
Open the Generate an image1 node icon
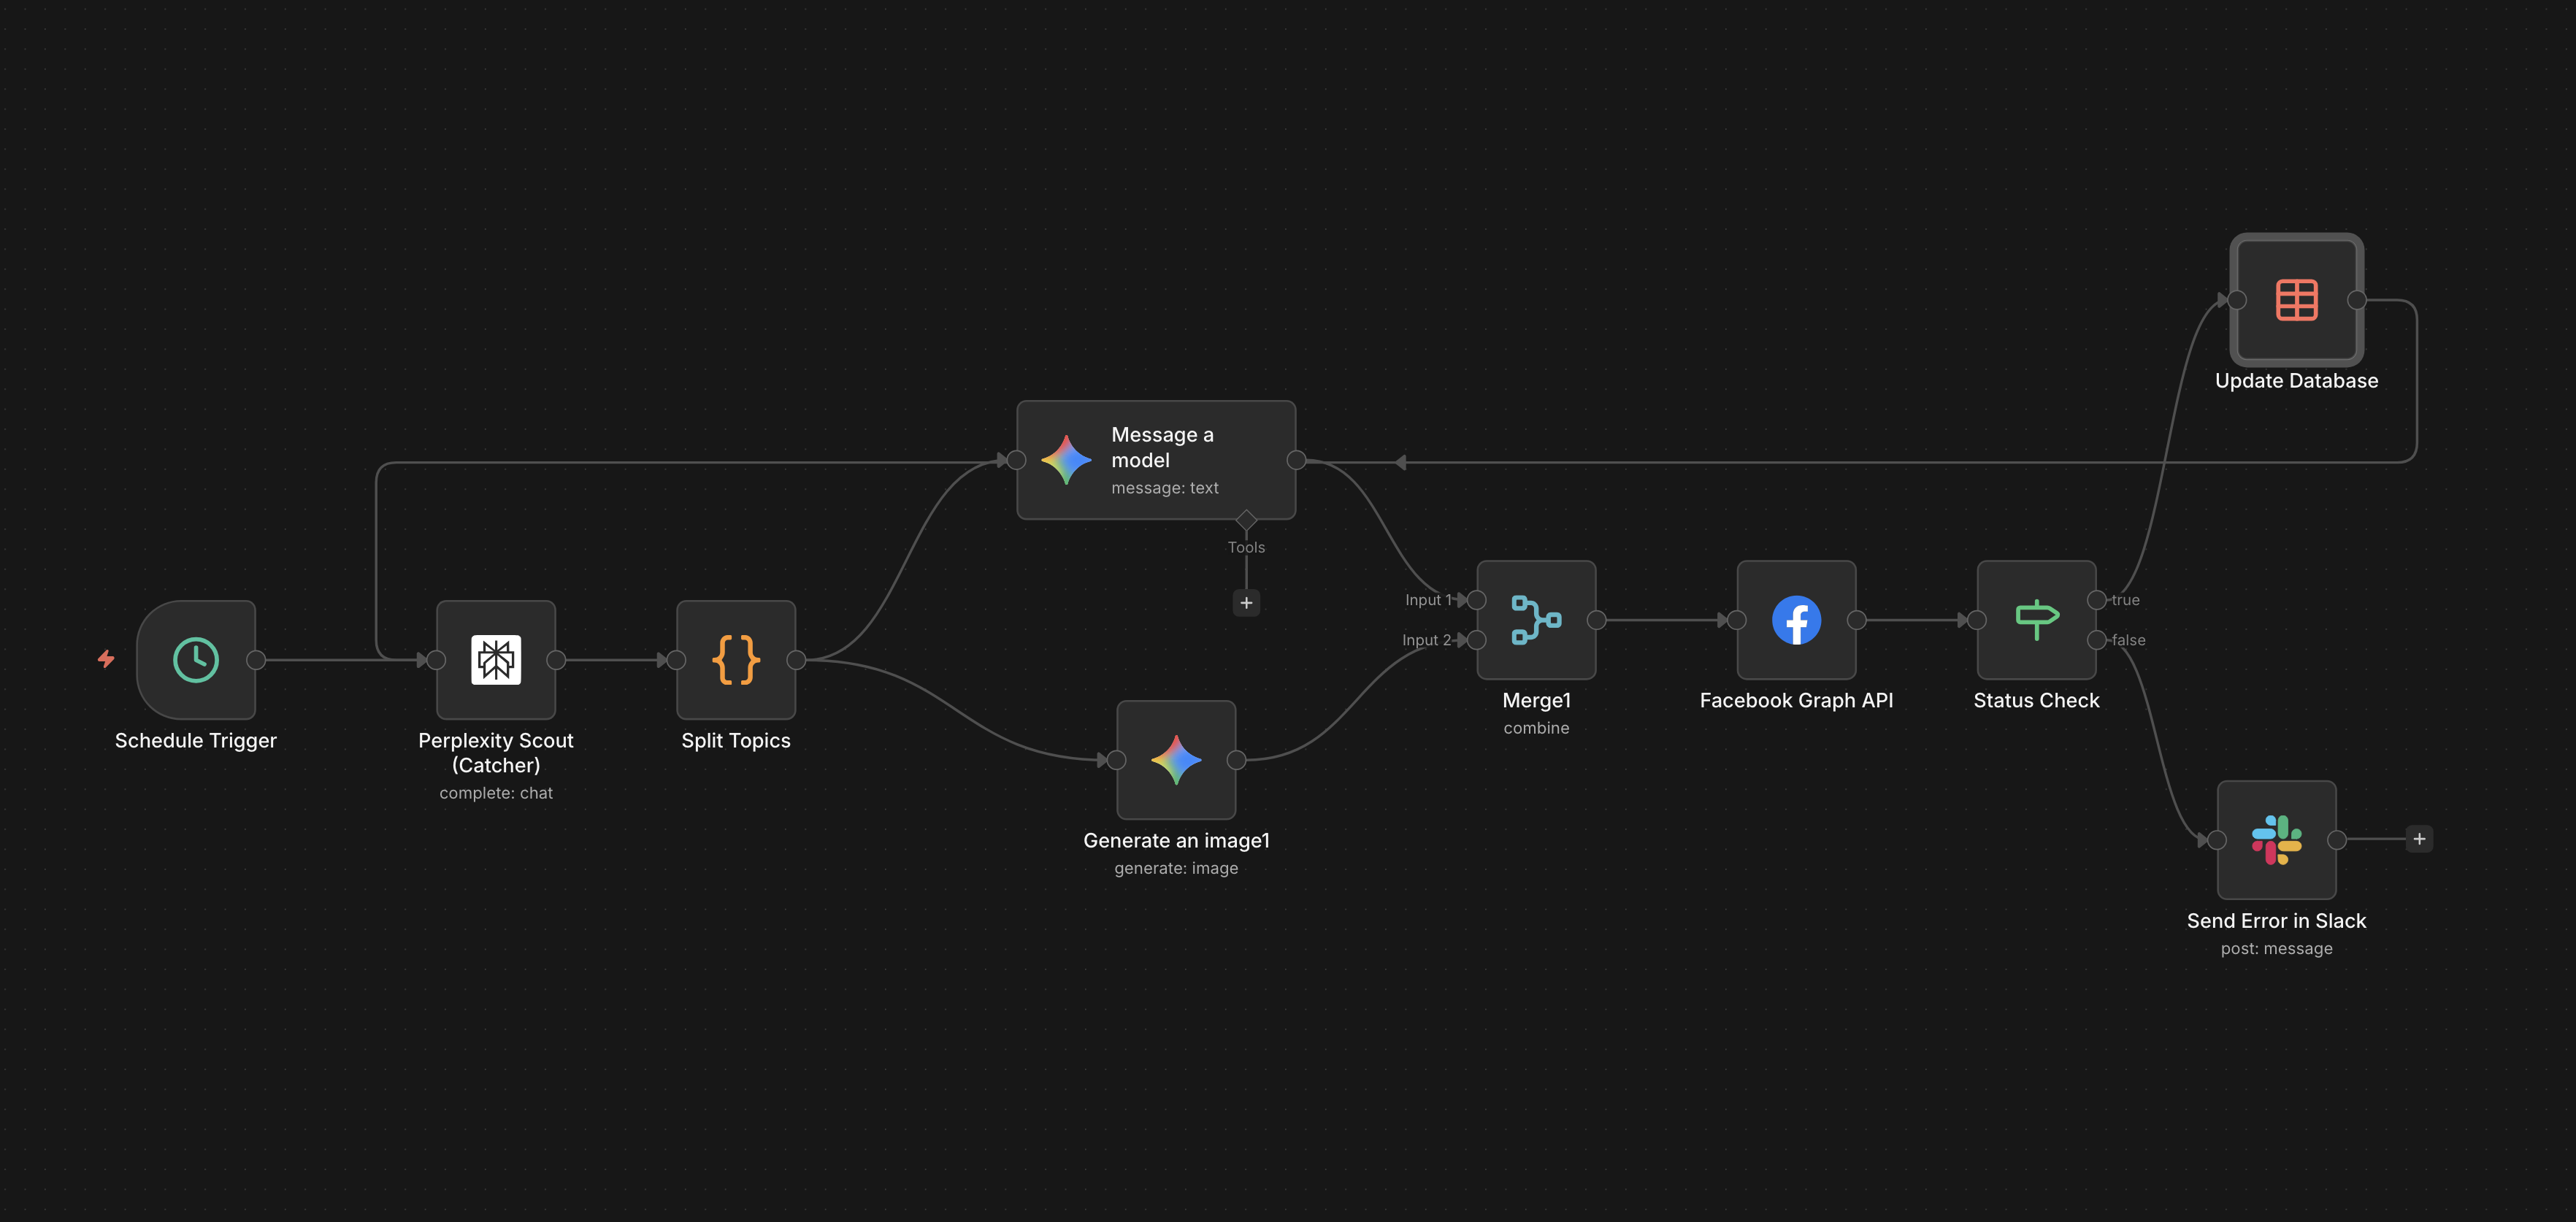coord(1176,759)
